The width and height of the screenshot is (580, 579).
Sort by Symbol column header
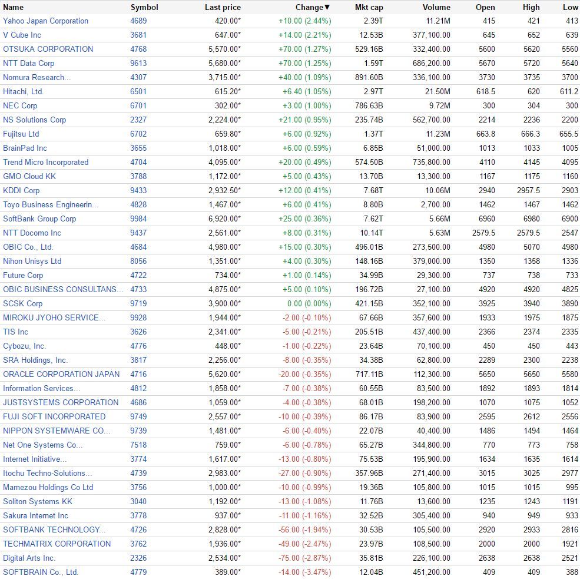click(x=144, y=8)
